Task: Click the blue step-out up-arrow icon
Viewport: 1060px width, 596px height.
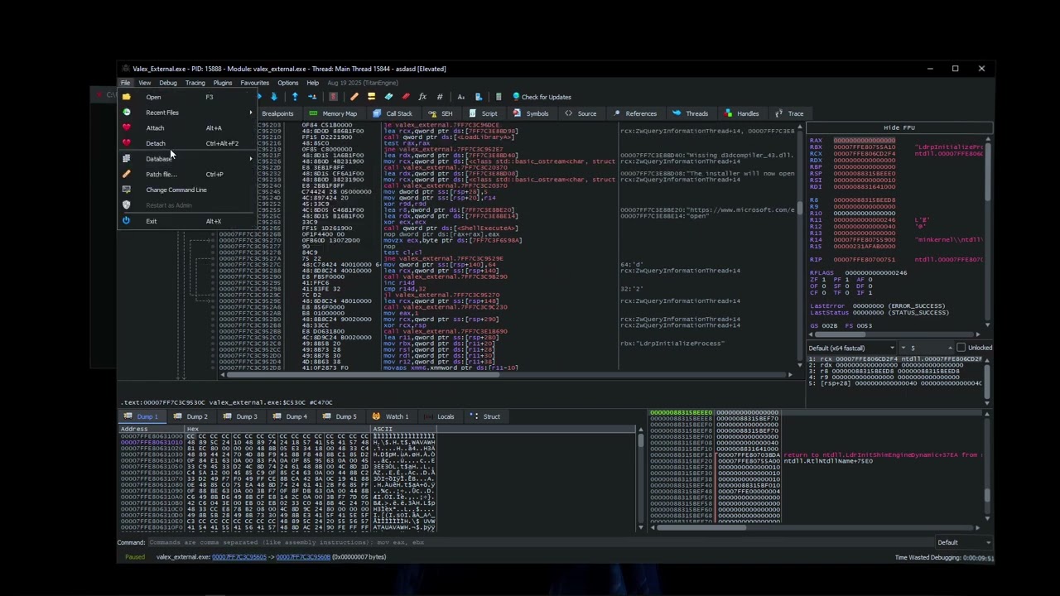Action: point(295,97)
